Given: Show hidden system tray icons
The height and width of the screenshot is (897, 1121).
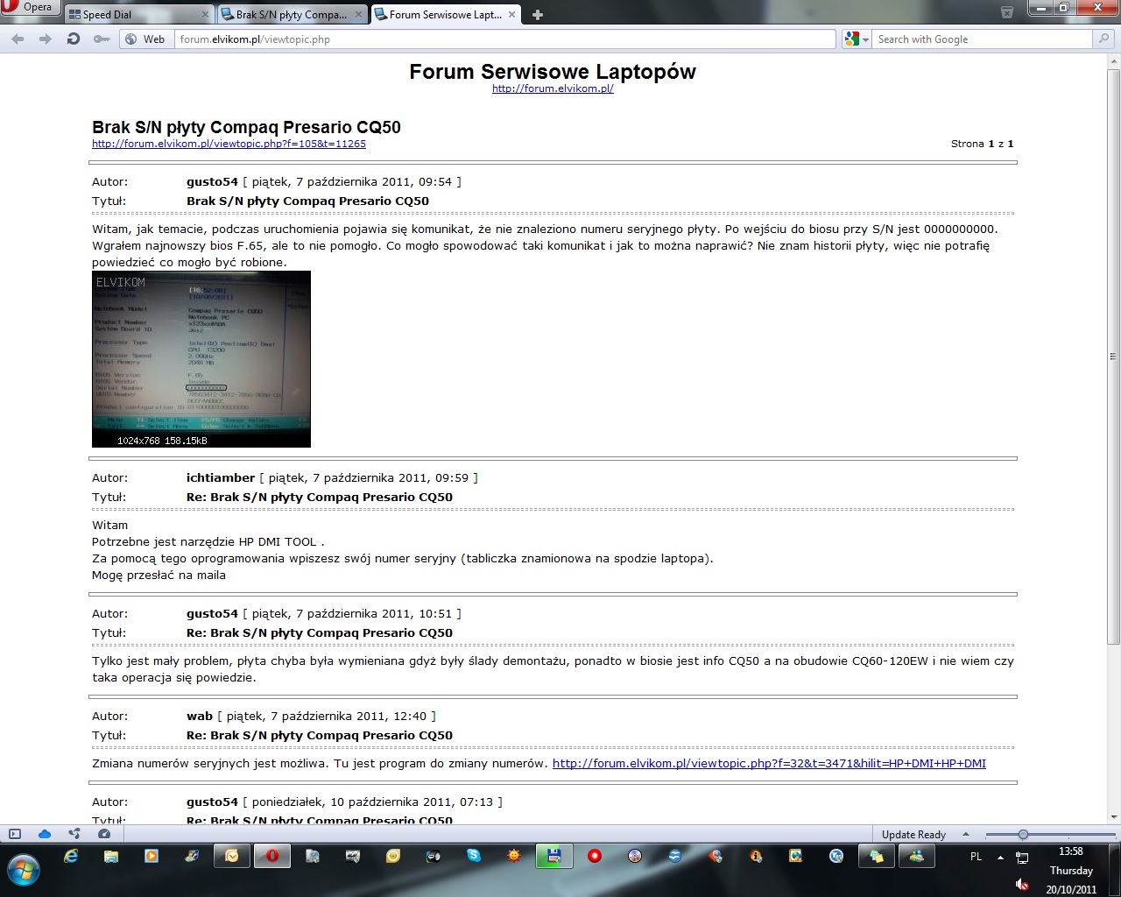Looking at the screenshot, I should point(1000,858).
